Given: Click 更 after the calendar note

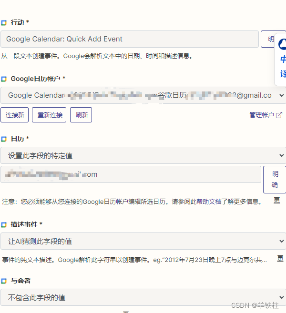Looking at the screenshot, I should (276, 200).
